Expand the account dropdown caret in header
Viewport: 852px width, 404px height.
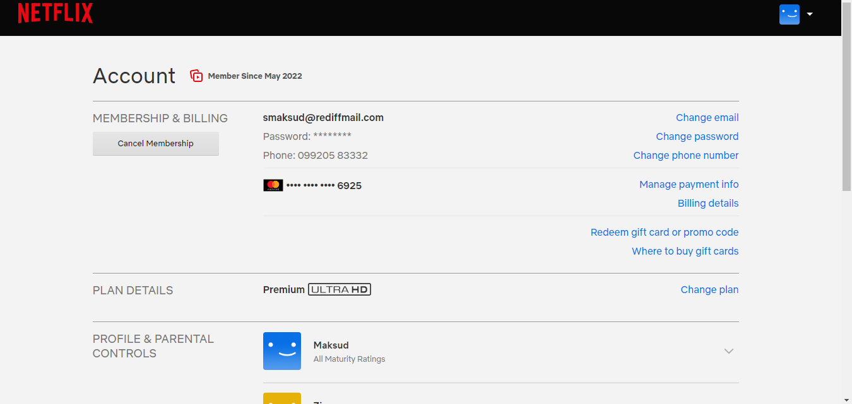[x=810, y=14]
